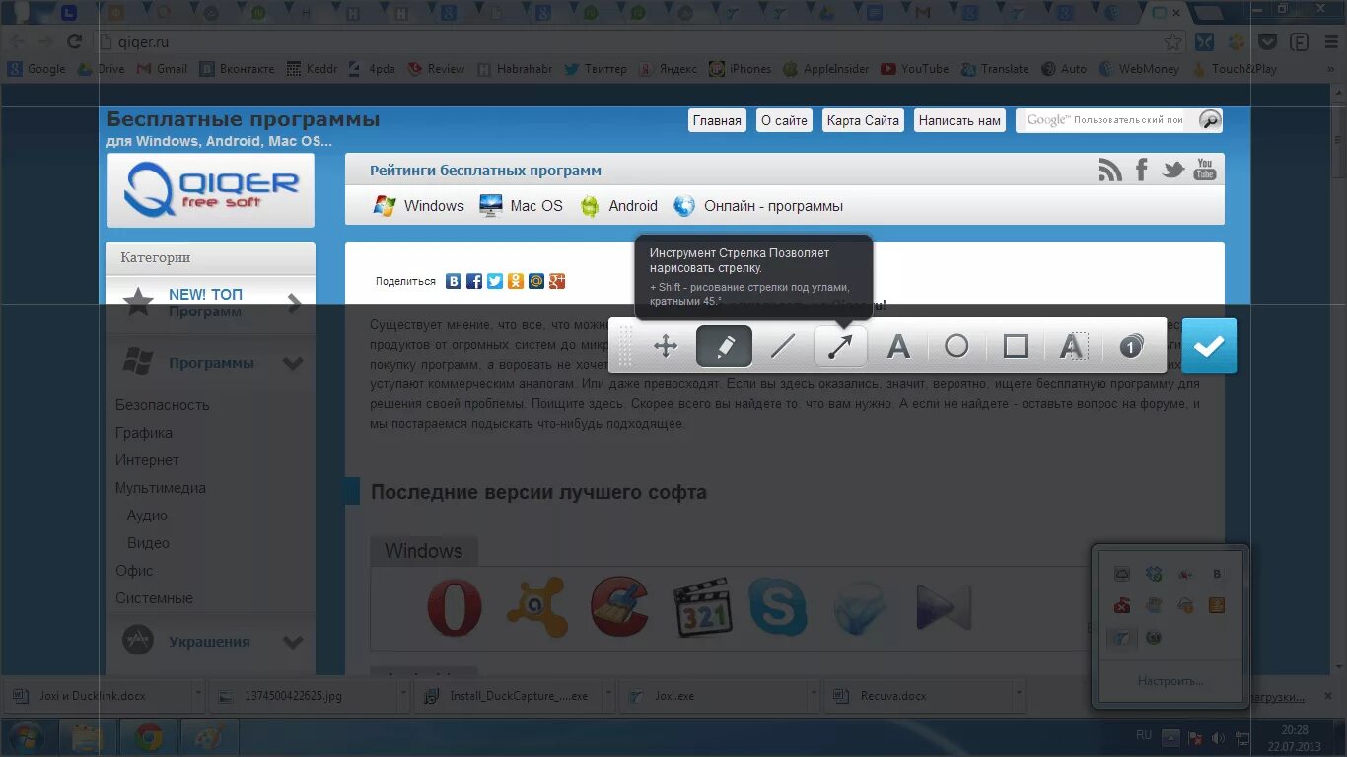1347x757 pixels.
Task: Open the Facebook icon in site header
Action: (x=1141, y=170)
